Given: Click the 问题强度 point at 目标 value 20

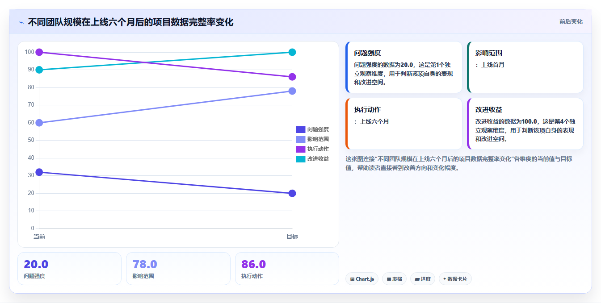Looking at the screenshot, I should point(292,193).
